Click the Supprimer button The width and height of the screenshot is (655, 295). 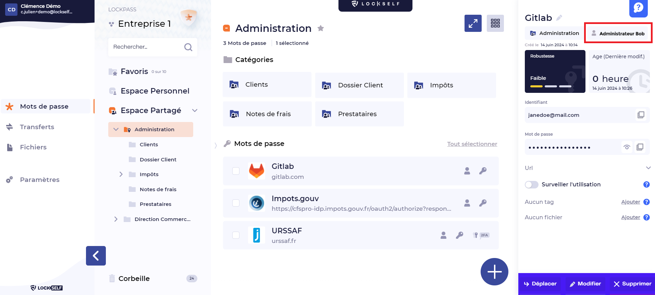[x=632, y=284]
